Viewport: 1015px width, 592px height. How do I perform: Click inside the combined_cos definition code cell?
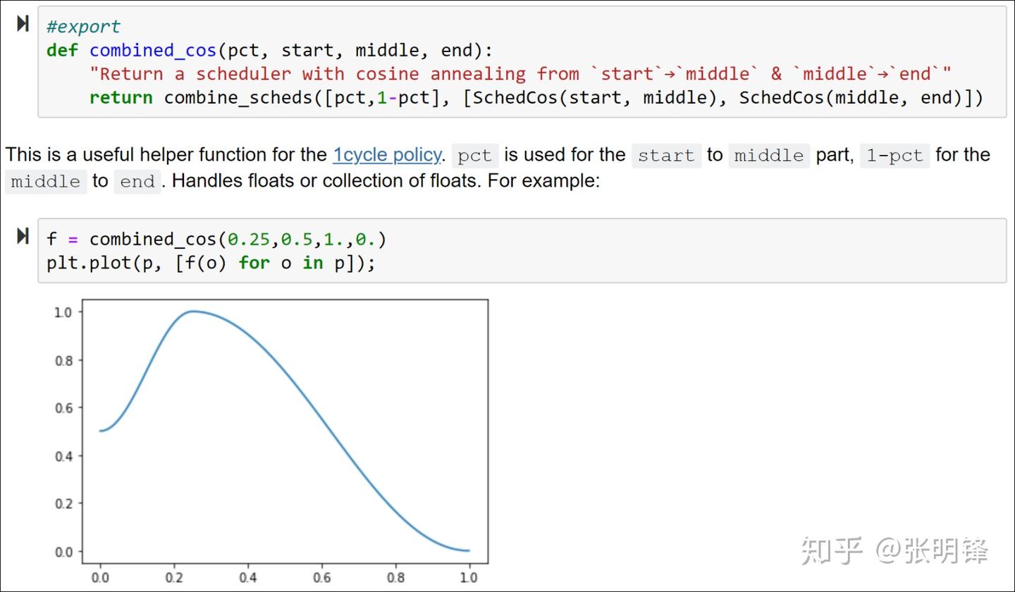point(522,62)
